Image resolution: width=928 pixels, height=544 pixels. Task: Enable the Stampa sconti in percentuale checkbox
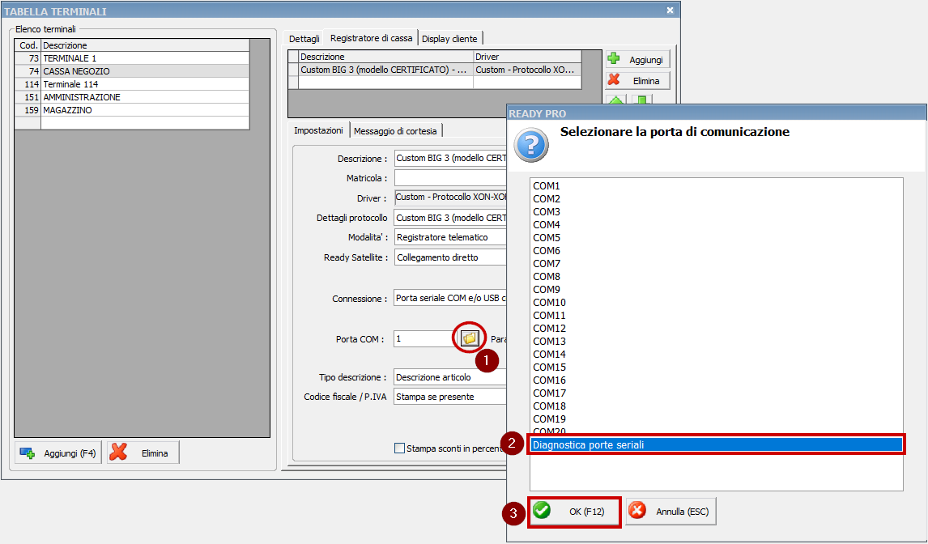click(399, 448)
